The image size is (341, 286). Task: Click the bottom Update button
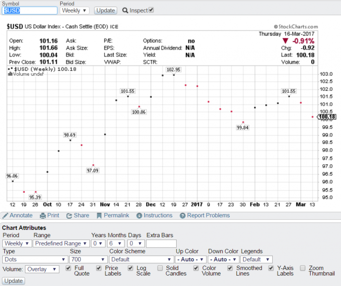(x=13, y=281)
